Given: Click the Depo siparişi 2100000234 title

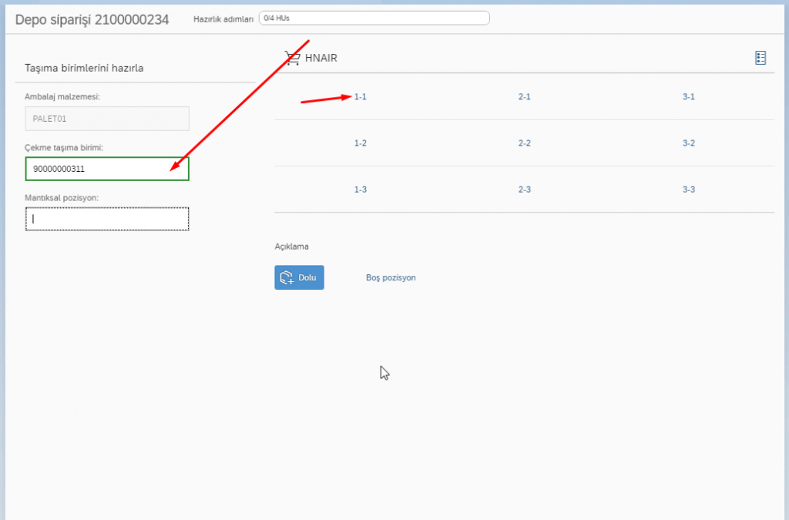Looking at the screenshot, I should [x=92, y=19].
